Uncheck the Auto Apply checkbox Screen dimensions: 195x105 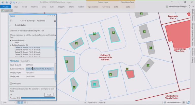(x=11, y=83)
